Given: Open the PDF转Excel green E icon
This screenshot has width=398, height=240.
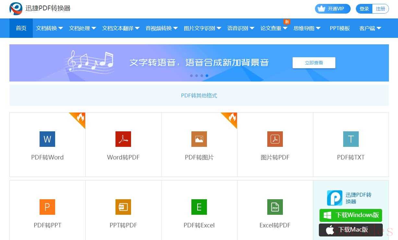Looking at the screenshot, I should point(199,207).
